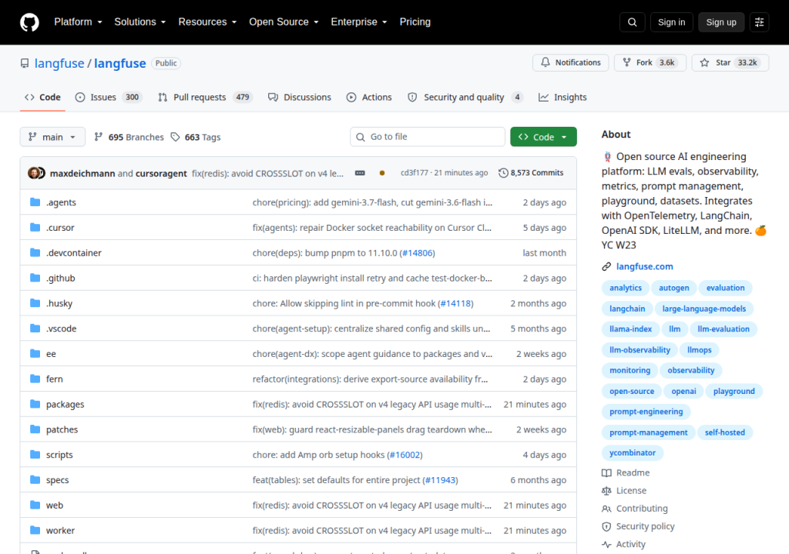Click the Contributing people icon
Screen dimensions: 789x554
(606, 509)
